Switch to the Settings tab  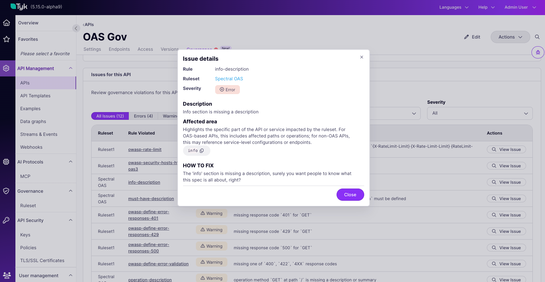(92, 49)
